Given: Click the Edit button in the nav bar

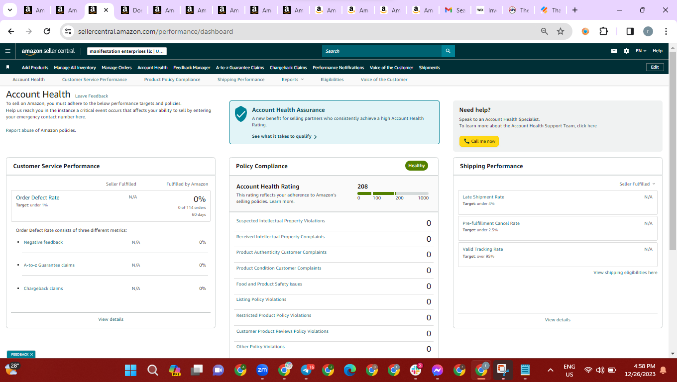Looking at the screenshot, I should click(655, 67).
